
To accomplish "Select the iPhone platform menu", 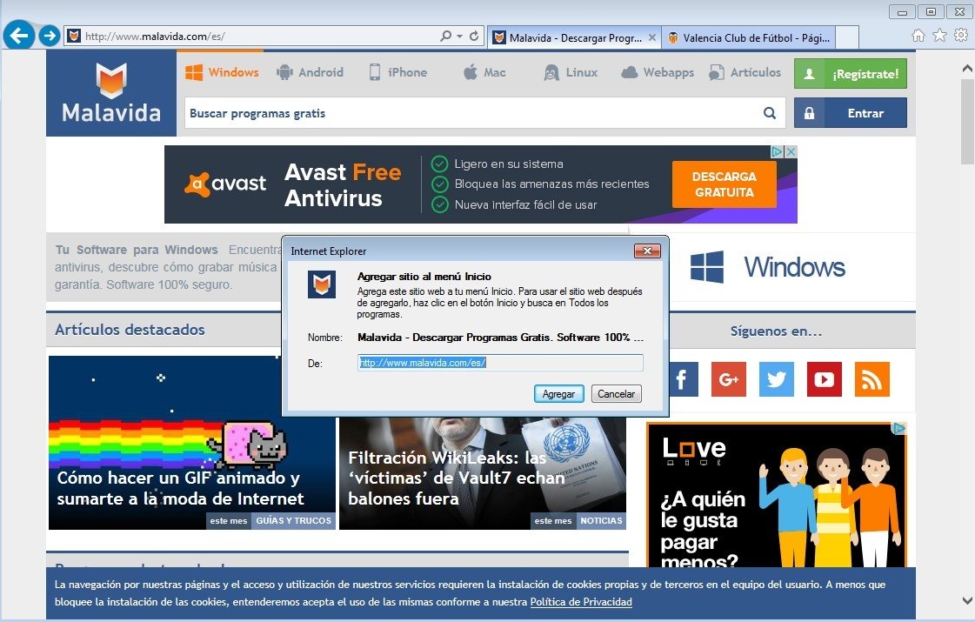I will (x=398, y=72).
